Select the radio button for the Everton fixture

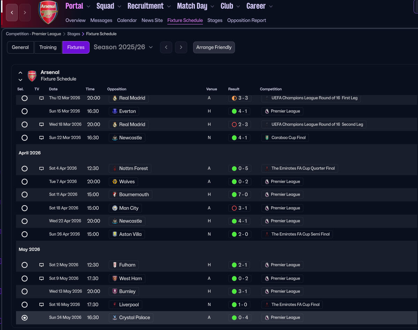coord(24,112)
